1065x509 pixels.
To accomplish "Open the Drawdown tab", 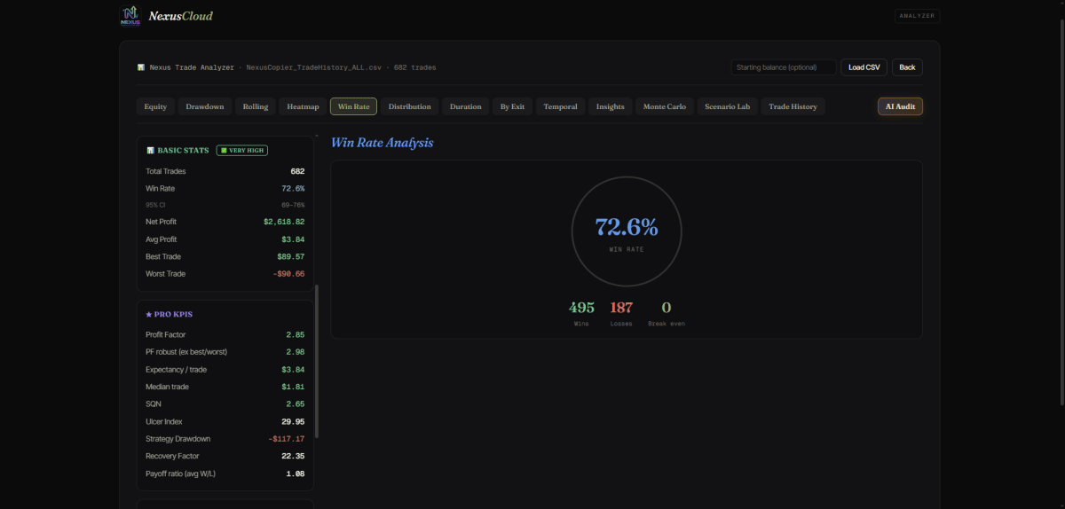I will coord(205,106).
